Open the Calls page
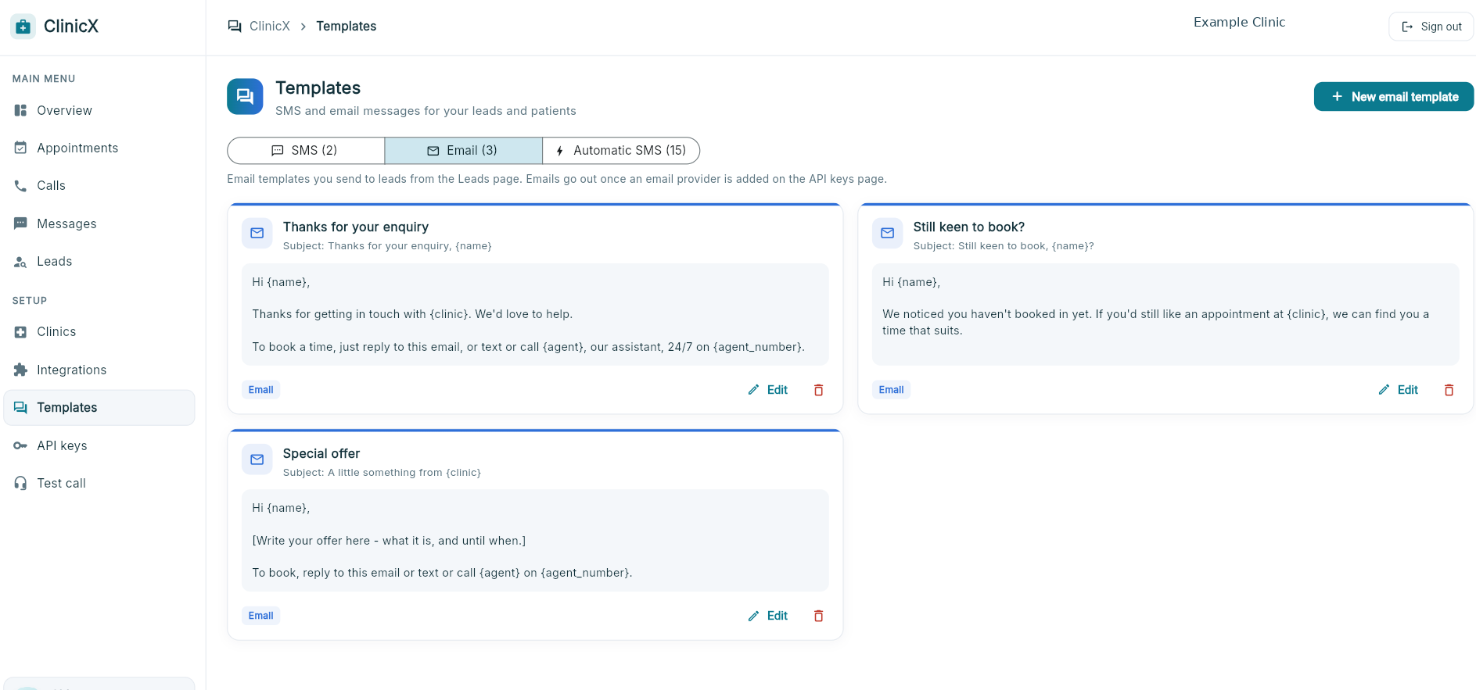 (99, 185)
